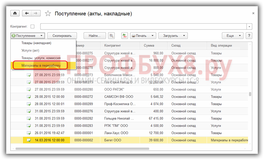Image resolution: width=264 pixels, height=160 pixels.
Task: Click the forward arrow button
Action: [35, 13]
